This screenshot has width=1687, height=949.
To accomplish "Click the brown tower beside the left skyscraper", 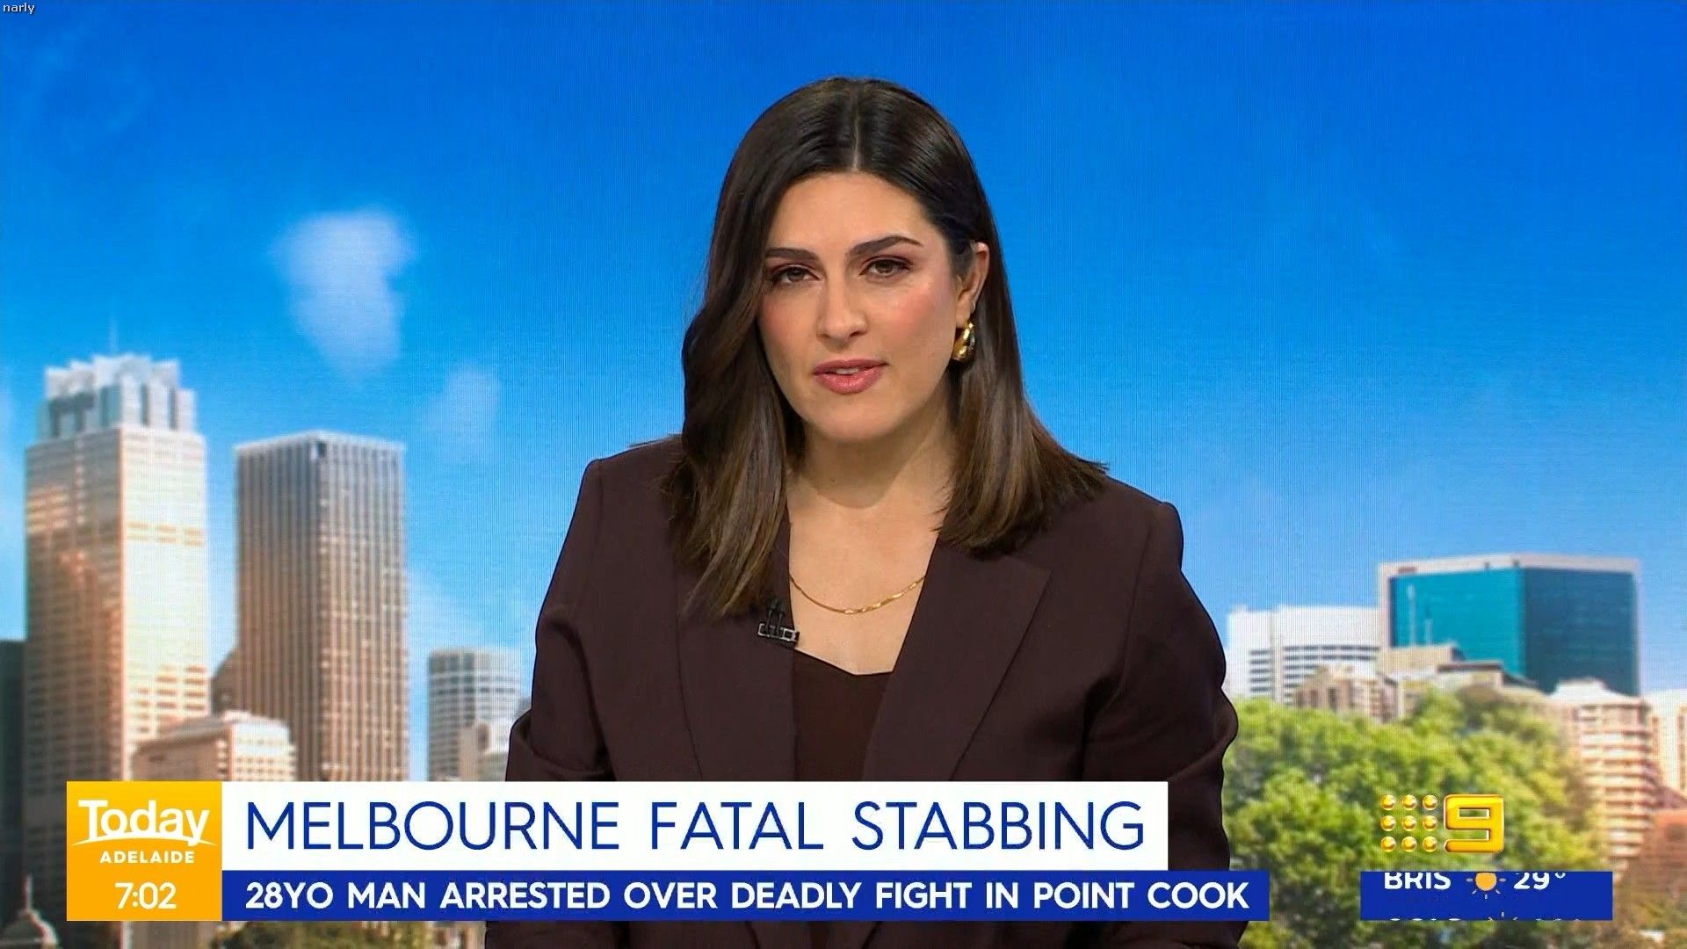I will pos(321,589).
